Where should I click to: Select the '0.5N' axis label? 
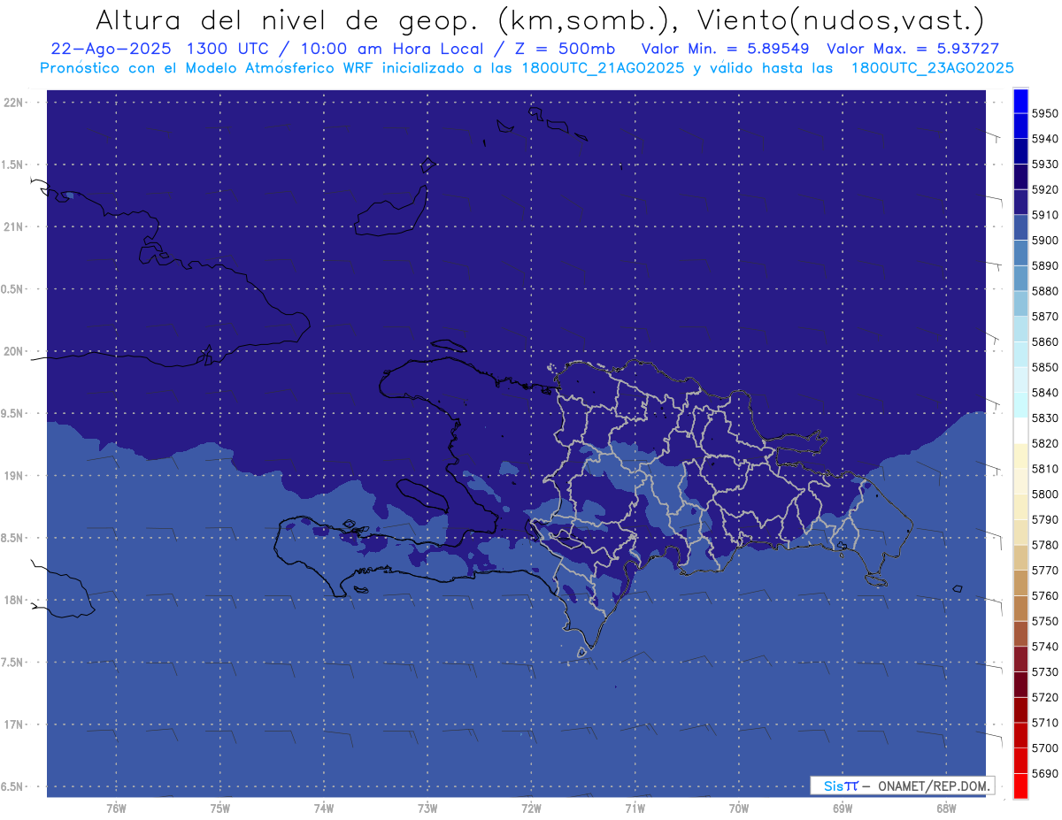pos(13,289)
